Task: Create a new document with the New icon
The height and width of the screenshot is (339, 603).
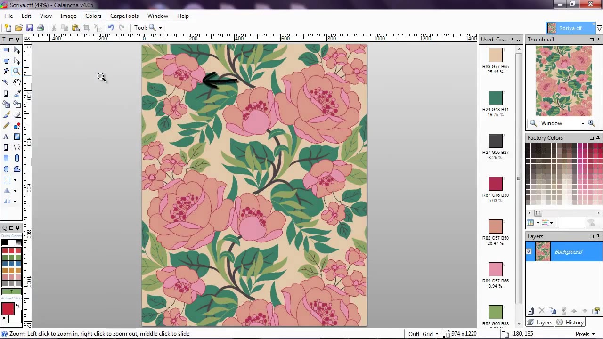Action: pyautogui.click(x=8, y=28)
